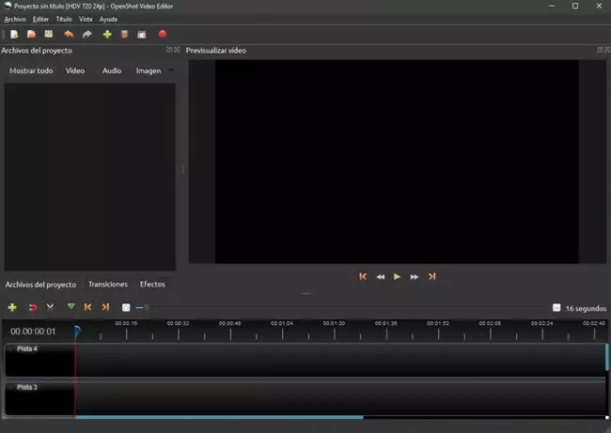Filter project files by Audio
This screenshot has height=433, width=611.
pos(112,70)
